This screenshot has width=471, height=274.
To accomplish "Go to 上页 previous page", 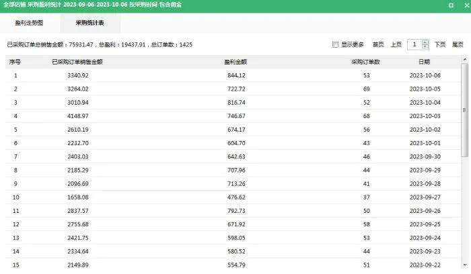I will tap(396, 45).
